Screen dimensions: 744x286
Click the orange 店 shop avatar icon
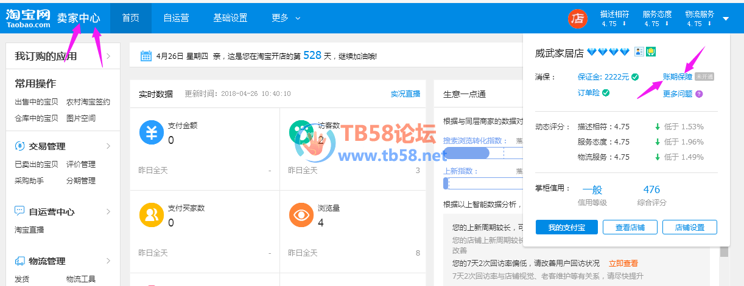pyautogui.click(x=577, y=18)
